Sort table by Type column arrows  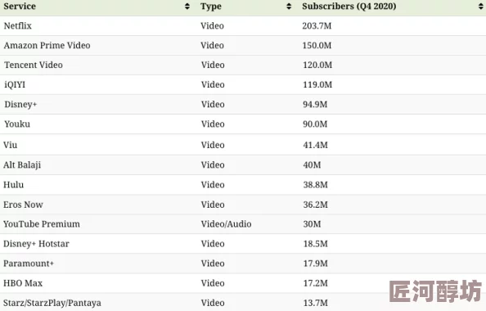(289, 7)
